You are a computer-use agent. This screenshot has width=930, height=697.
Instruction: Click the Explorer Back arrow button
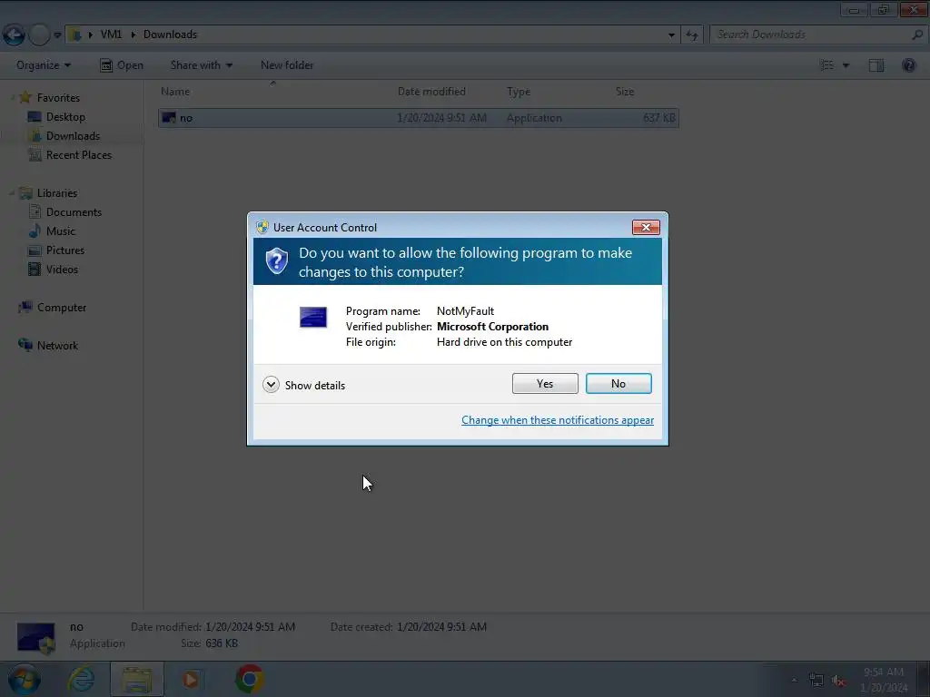pyautogui.click(x=15, y=35)
